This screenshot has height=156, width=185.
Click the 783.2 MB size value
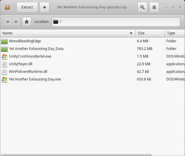pos(145,49)
